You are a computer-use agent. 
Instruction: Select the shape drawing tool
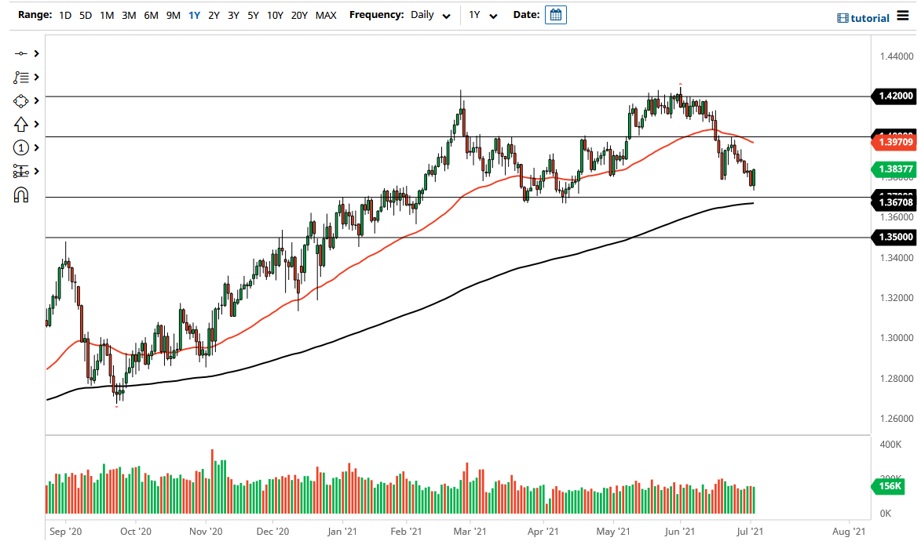click(x=20, y=100)
